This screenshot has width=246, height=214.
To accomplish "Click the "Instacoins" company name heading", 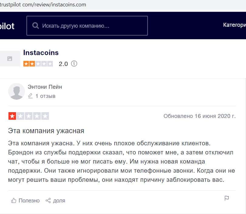I will pyautogui.click(x=41, y=53).
